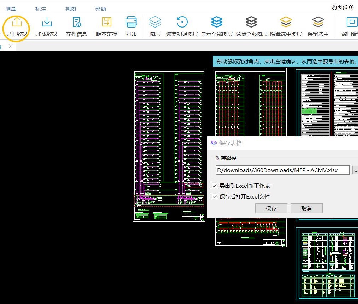Screen dimensions: 358x304
Task: Open the 帮助 menu
Action: (x=101, y=9)
